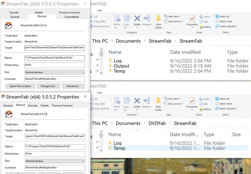The width and height of the screenshot is (251, 174).
Task: Click Change Icon button in 5.0.5.3 Properties
Action: (x=48, y=86)
